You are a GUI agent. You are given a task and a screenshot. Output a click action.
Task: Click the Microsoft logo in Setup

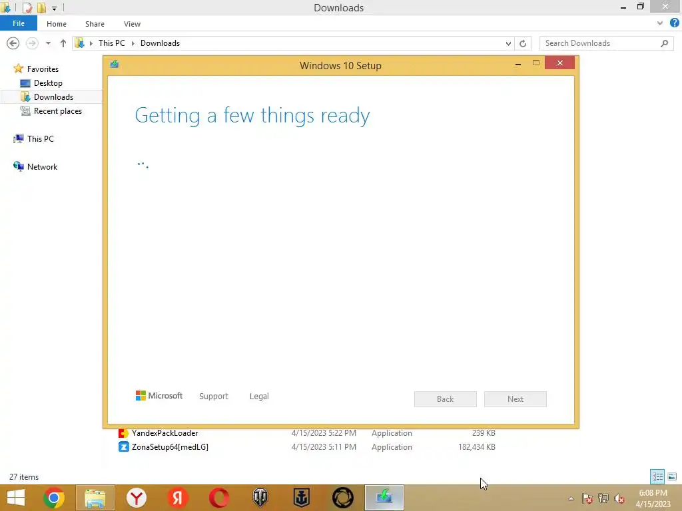pos(159,396)
